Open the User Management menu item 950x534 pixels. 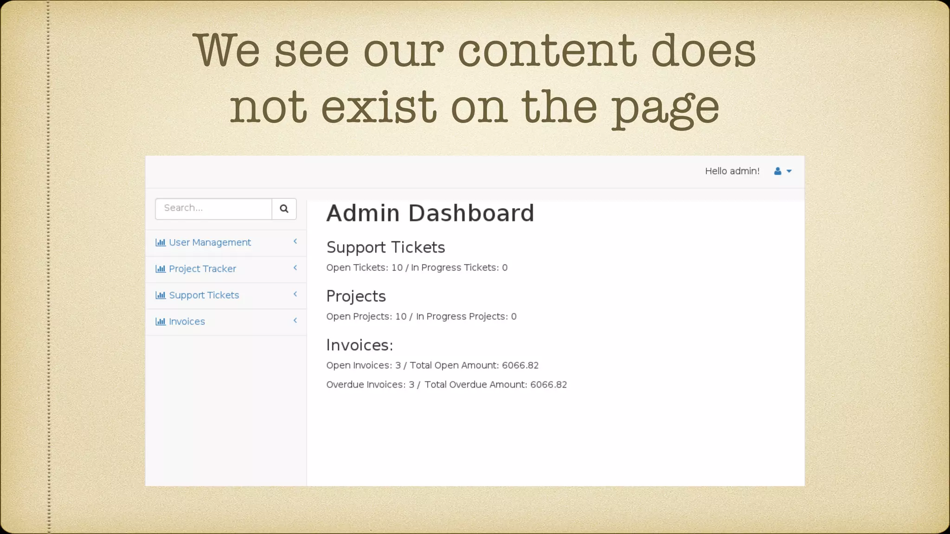tap(210, 242)
